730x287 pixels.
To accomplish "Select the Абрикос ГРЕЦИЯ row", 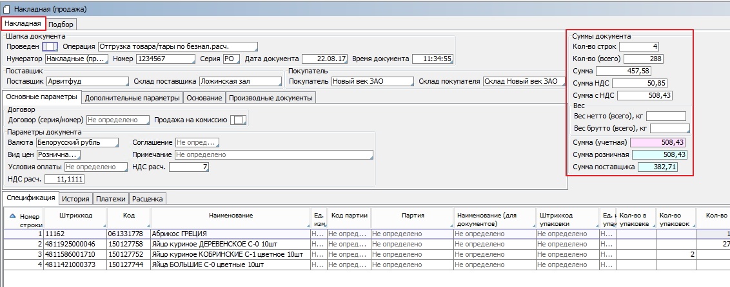I will tap(193, 235).
